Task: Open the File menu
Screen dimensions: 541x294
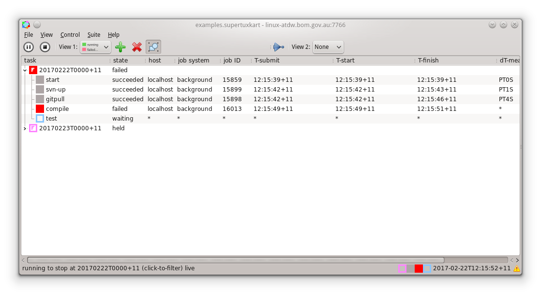Action: [x=29, y=34]
